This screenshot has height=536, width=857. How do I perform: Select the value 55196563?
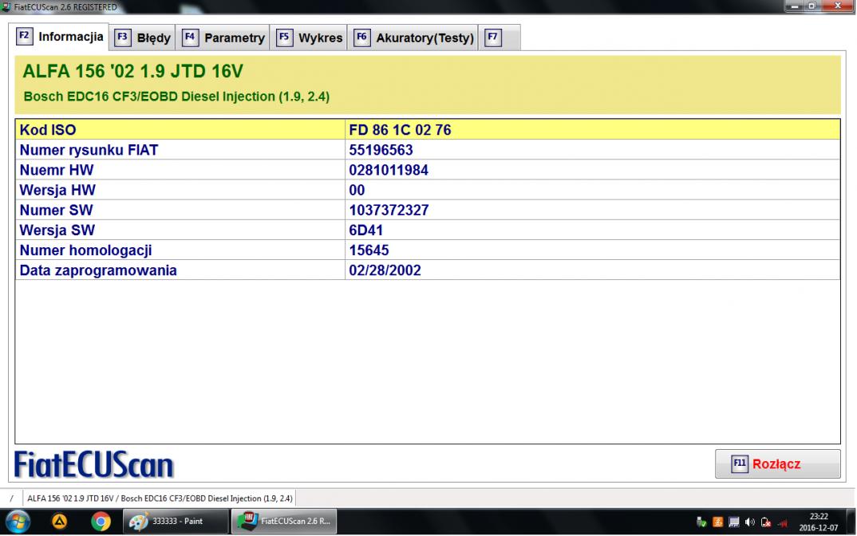(x=381, y=150)
